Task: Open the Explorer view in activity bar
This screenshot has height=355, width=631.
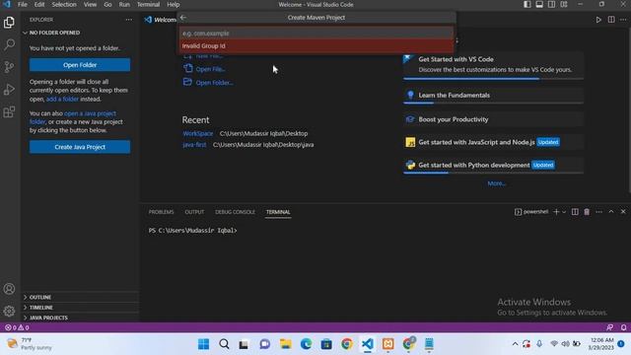Action: click(x=9, y=22)
